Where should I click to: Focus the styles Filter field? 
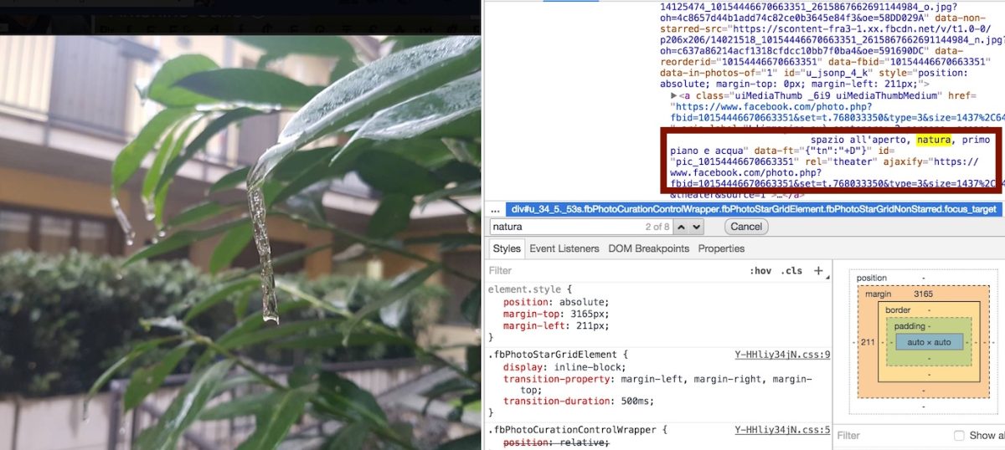586,271
